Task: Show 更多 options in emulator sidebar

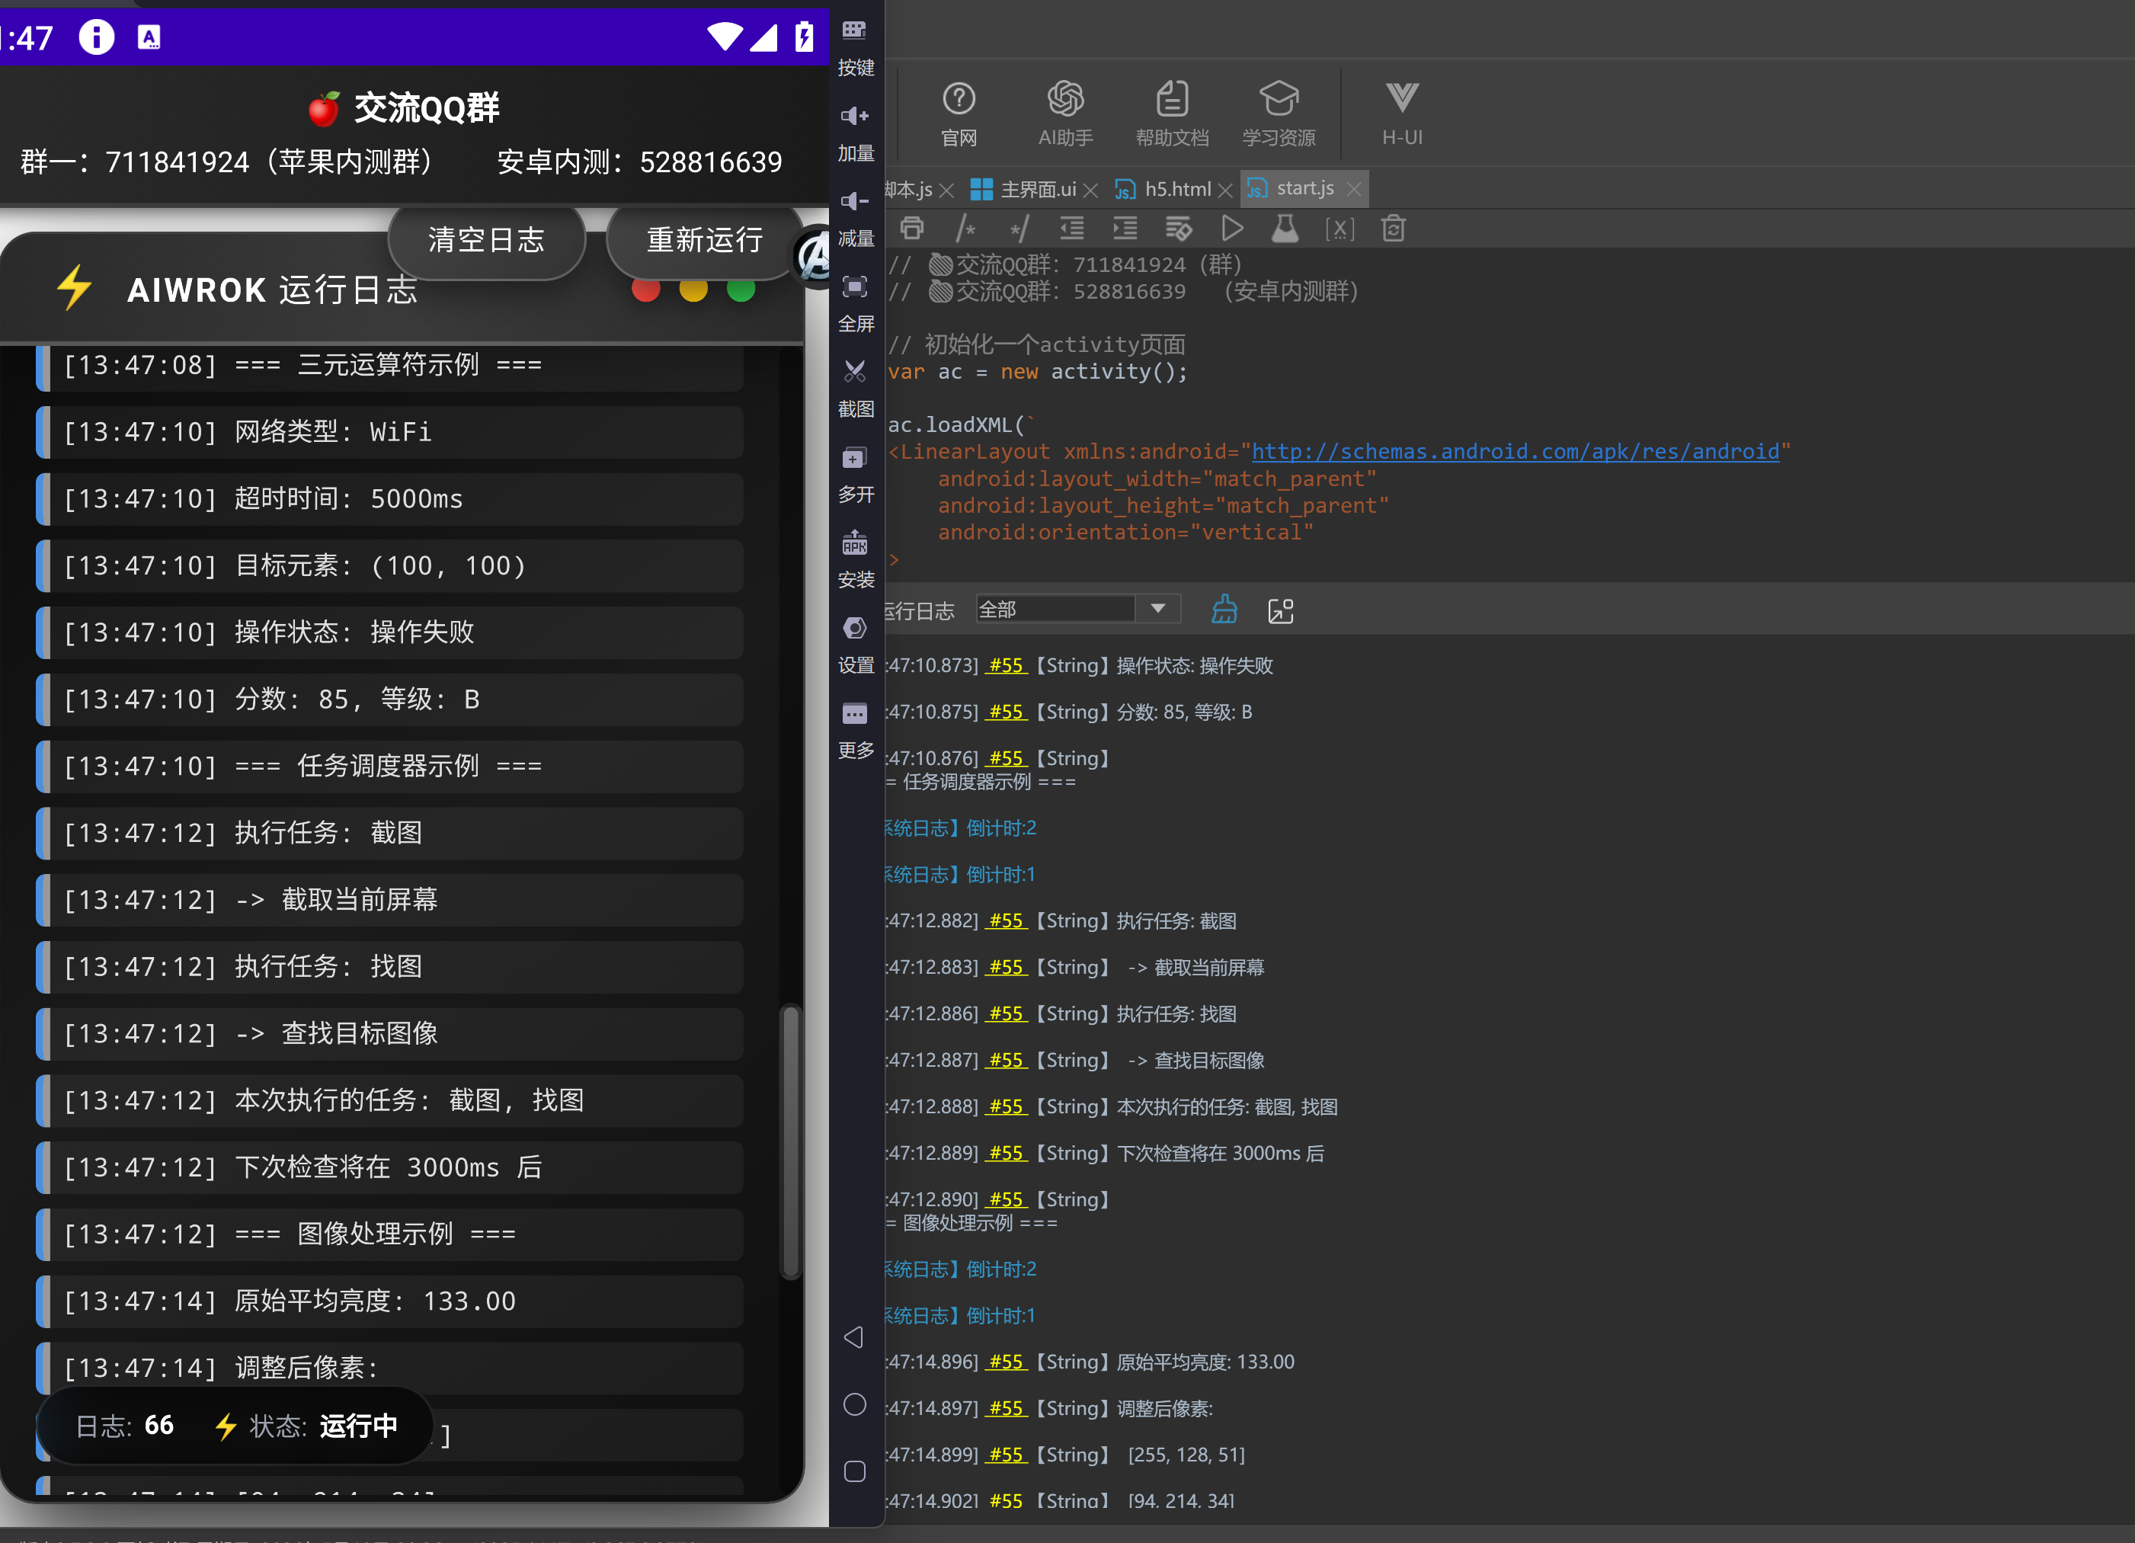Action: click(855, 730)
